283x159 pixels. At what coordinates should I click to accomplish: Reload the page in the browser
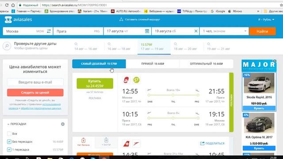pyautogui.click(x=7, y=5)
